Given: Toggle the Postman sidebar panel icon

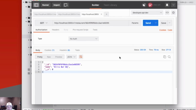Looking at the screenshot, I should tap(36, 5).
